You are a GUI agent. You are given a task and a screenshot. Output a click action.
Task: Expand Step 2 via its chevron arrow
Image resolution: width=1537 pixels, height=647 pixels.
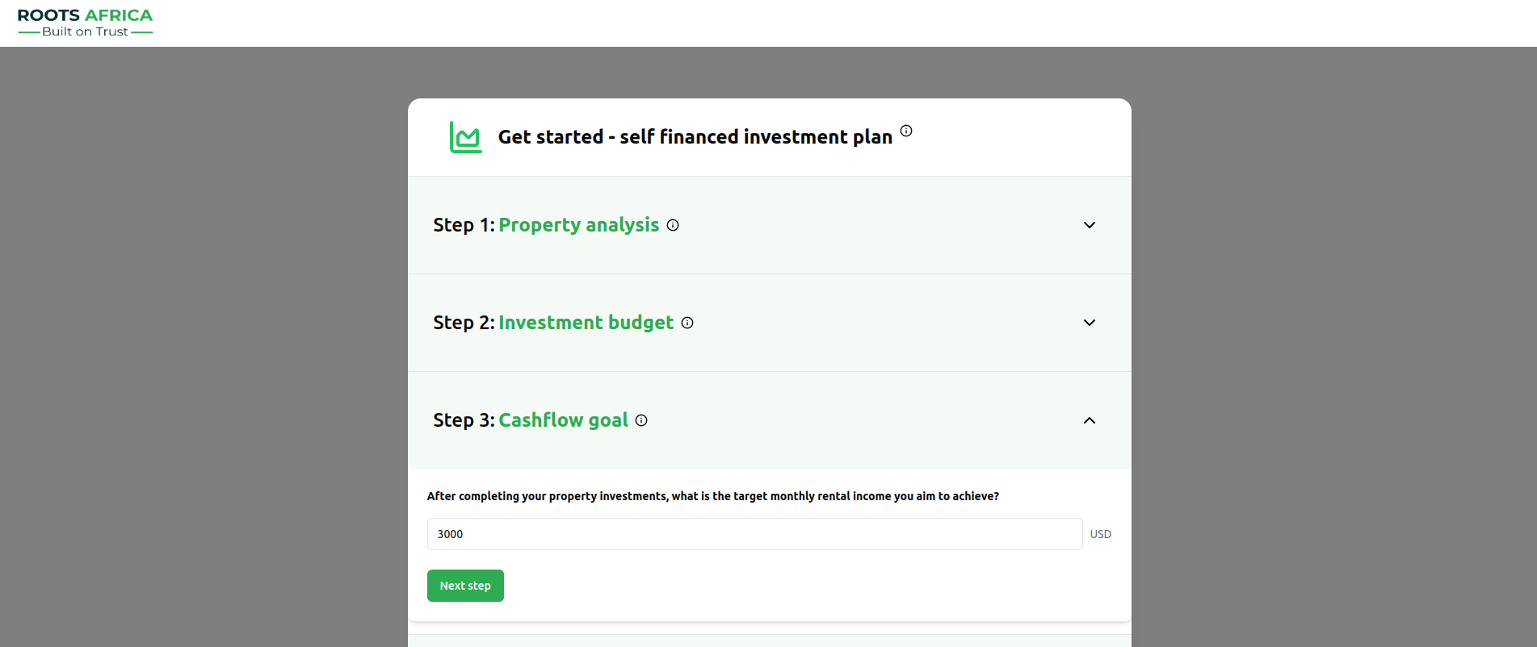click(x=1089, y=323)
